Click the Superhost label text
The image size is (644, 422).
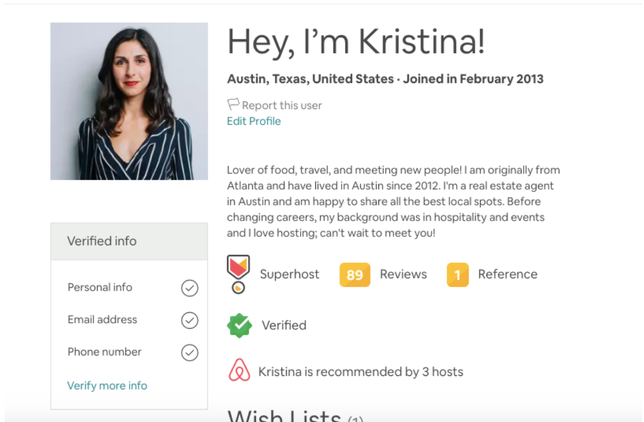(x=290, y=274)
